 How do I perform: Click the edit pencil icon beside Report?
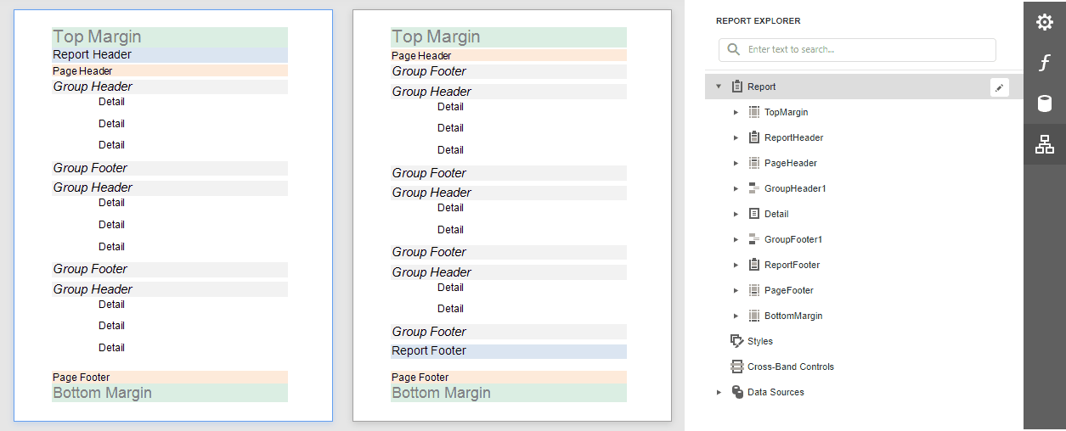(x=1000, y=87)
